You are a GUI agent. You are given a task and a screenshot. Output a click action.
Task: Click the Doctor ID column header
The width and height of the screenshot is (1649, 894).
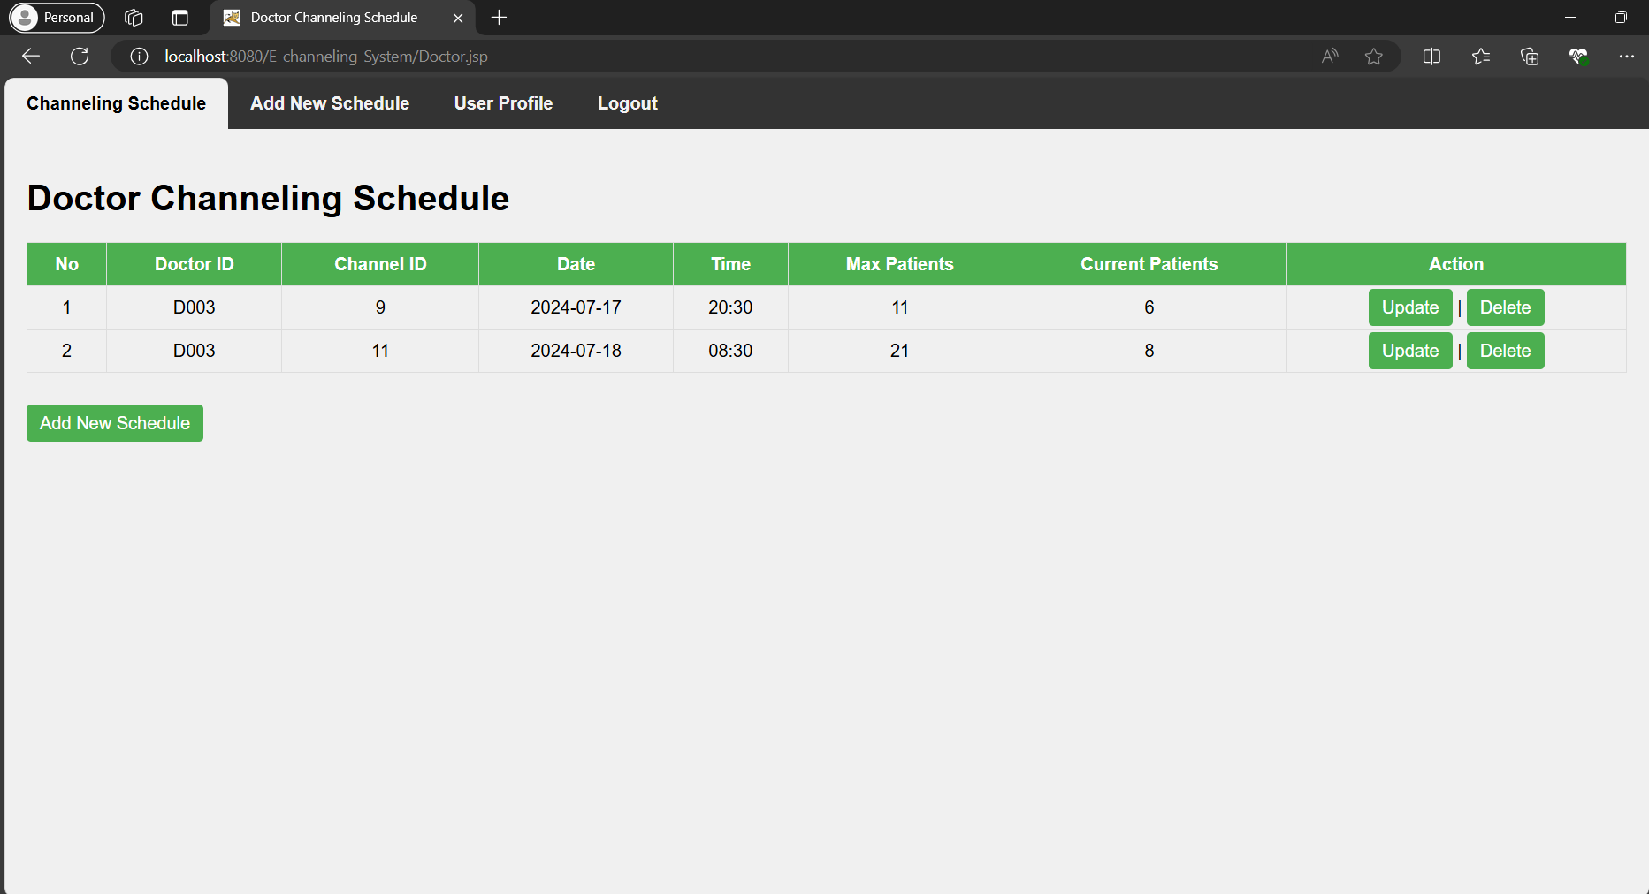click(195, 264)
